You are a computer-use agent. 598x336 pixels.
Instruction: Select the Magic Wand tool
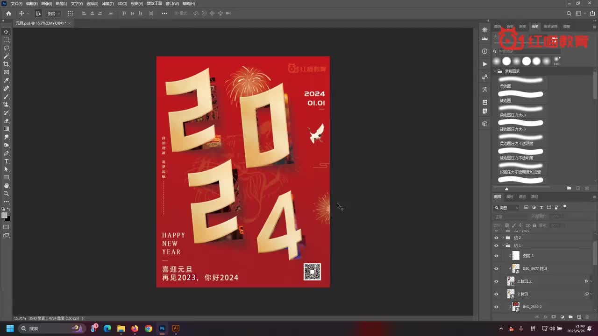tap(7, 56)
